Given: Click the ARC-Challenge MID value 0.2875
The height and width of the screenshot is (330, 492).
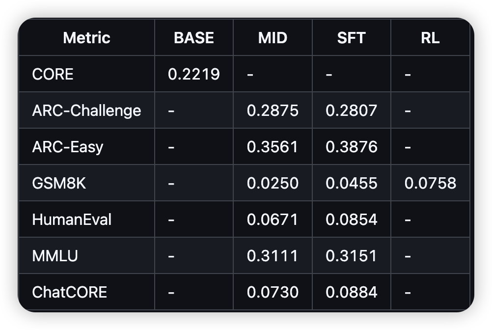Looking at the screenshot, I should (x=273, y=110).
